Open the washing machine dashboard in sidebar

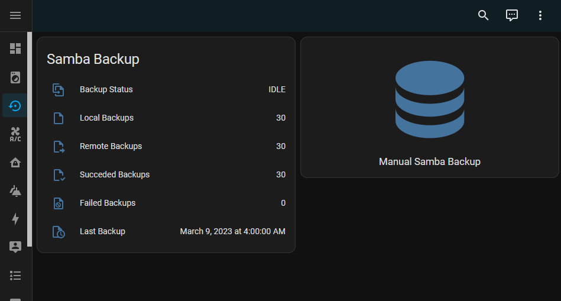[15, 77]
